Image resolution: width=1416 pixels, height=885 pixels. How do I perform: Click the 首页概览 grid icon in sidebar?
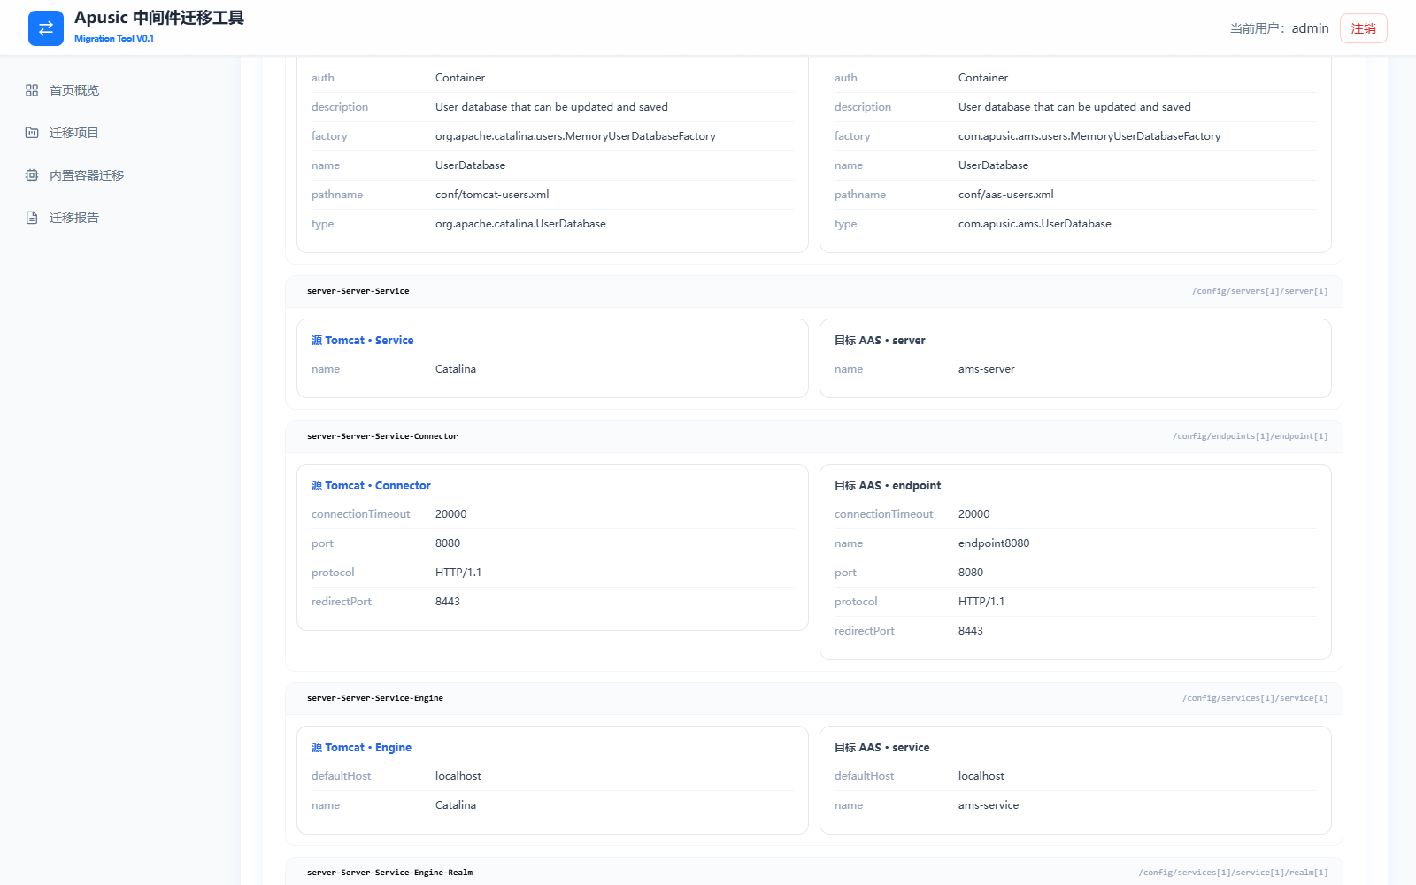click(32, 90)
